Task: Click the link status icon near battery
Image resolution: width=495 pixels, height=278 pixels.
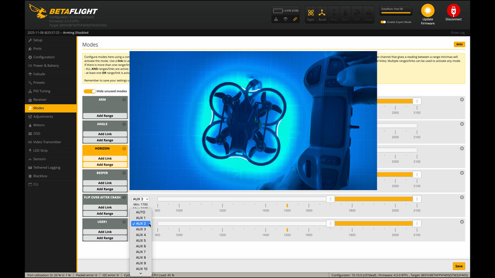Action: 295,19
